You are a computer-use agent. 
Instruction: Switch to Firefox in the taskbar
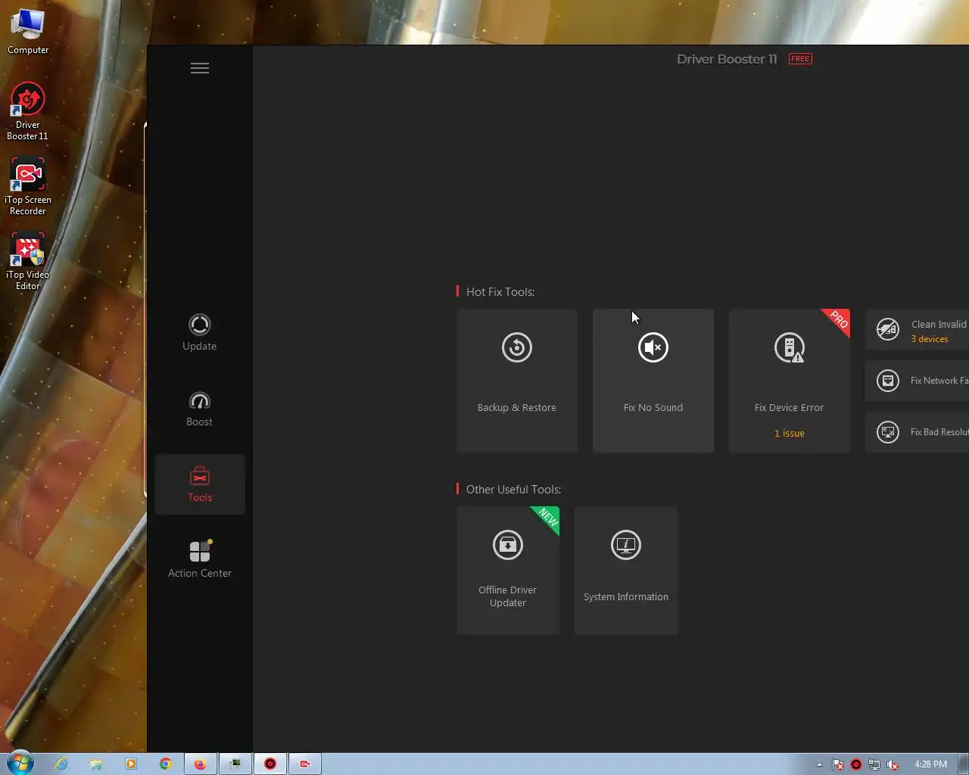pos(201,764)
